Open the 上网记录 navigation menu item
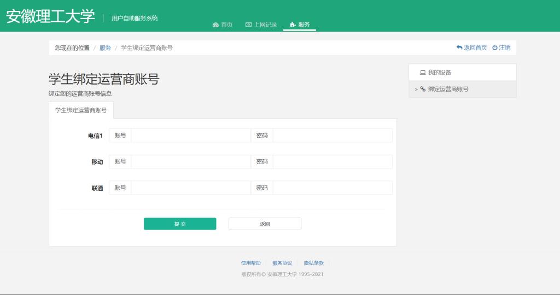 265,25
